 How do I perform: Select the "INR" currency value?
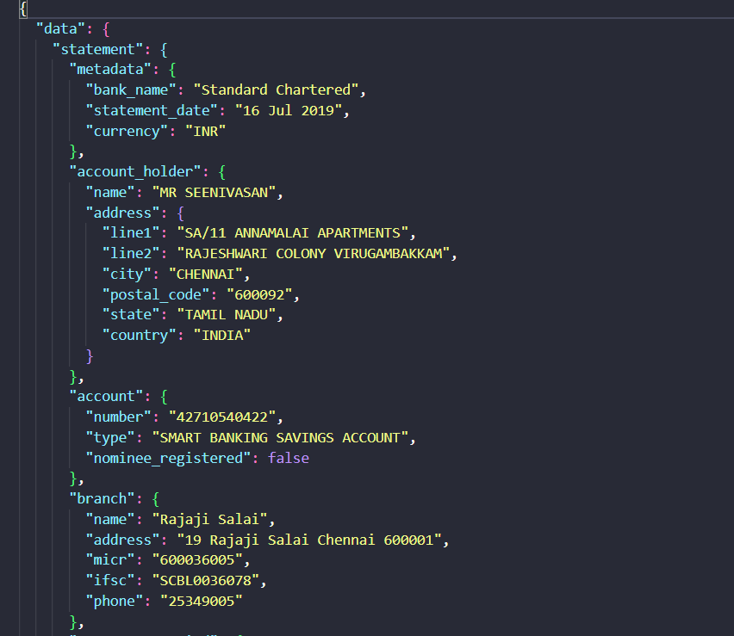(206, 131)
